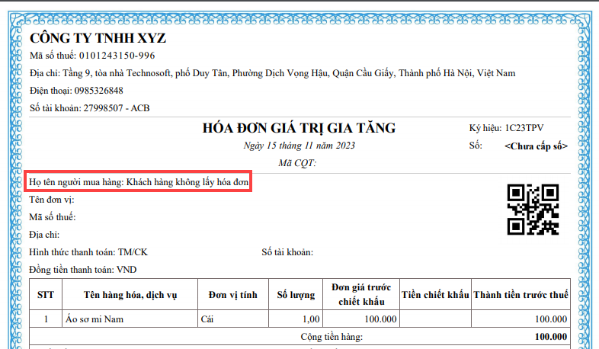Click the QR code on the invoice
Screen dimensions: 599x349
click(x=534, y=208)
